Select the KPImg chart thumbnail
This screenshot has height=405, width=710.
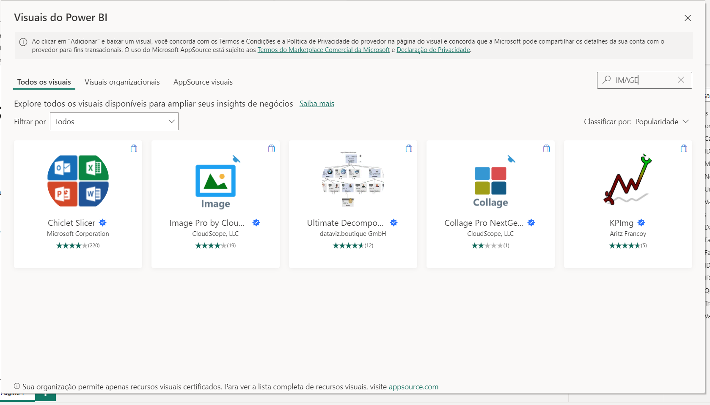pyautogui.click(x=628, y=180)
